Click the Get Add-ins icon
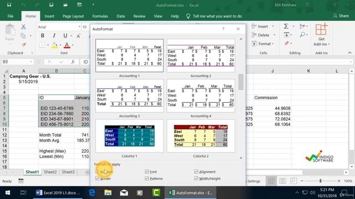The height and width of the screenshot is (199, 355). click(x=321, y=29)
